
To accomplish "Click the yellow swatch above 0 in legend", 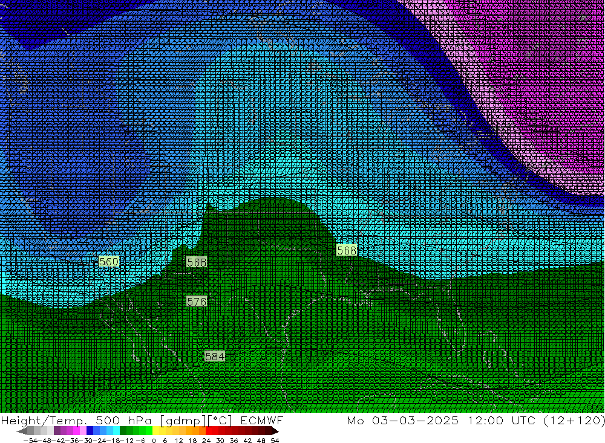I will [155, 431].
